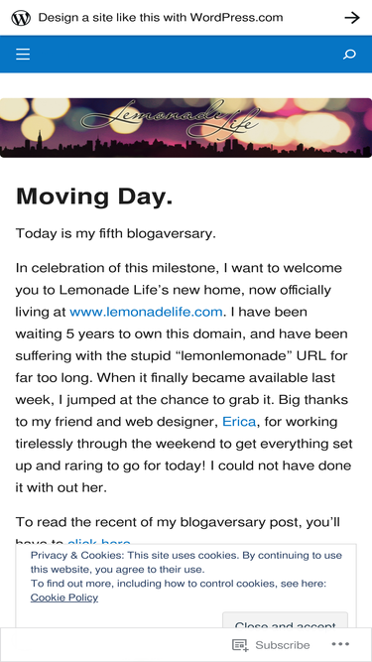Click the Close and accept button
372x662 pixels.
point(285,620)
